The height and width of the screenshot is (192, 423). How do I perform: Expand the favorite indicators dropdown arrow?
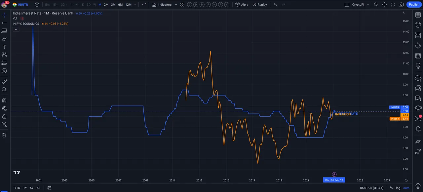point(176,5)
